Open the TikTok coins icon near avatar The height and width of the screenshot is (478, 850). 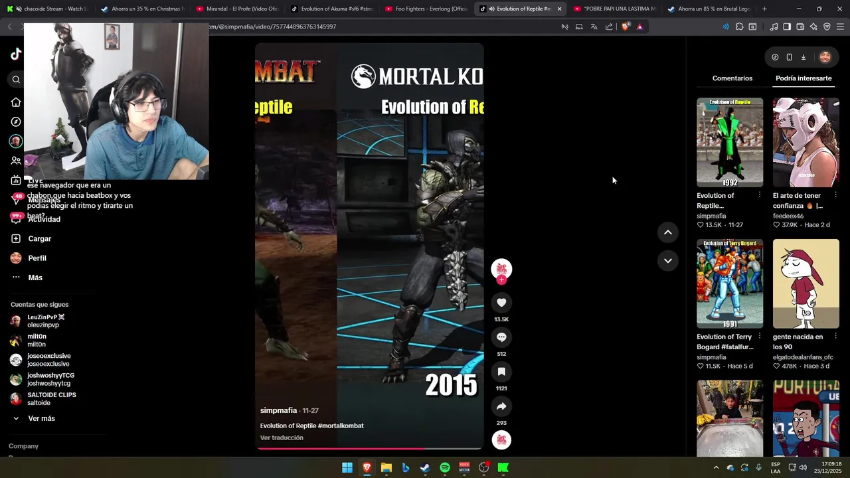[775, 57]
